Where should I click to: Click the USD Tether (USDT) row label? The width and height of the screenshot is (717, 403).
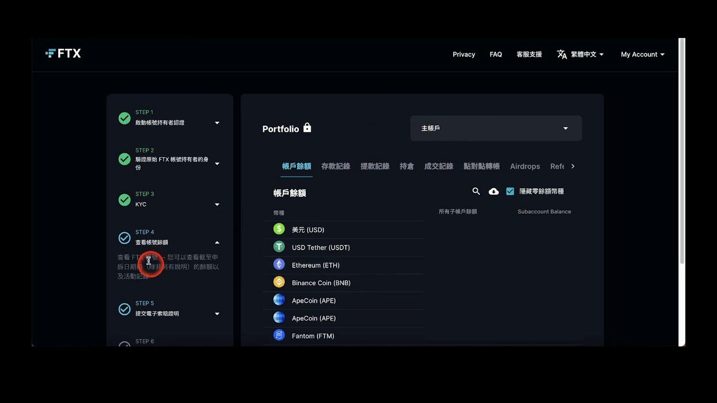click(x=321, y=247)
